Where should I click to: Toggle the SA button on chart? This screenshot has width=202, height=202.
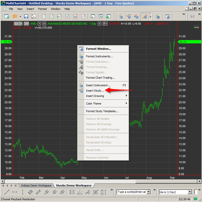[17, 24]
